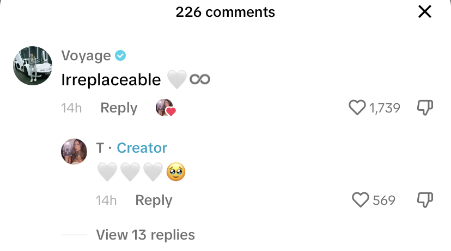451x251 pixels.
Task: Close the comments panel with the X
Action: coord(424,12)
